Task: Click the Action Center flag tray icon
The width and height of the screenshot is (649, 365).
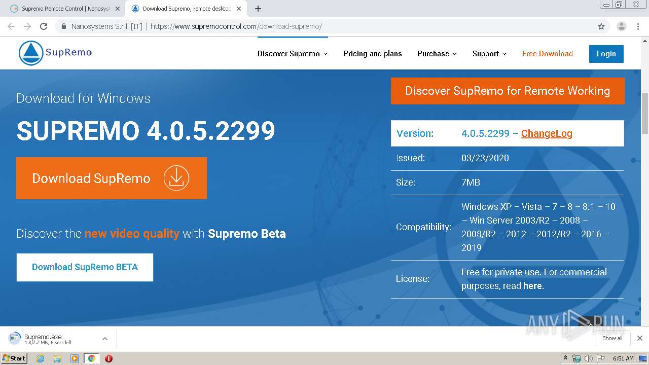Action: 601,358
